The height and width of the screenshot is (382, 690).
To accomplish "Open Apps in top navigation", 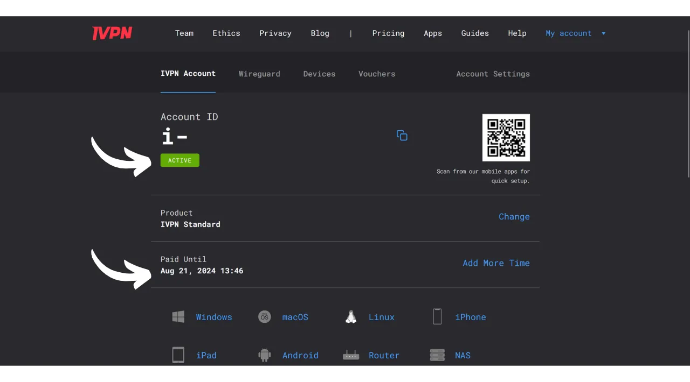I will pos(433,33).
